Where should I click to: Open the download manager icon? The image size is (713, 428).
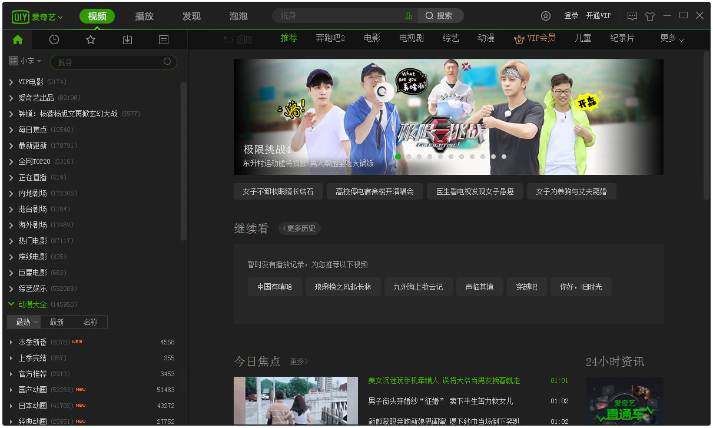[127, 39]
